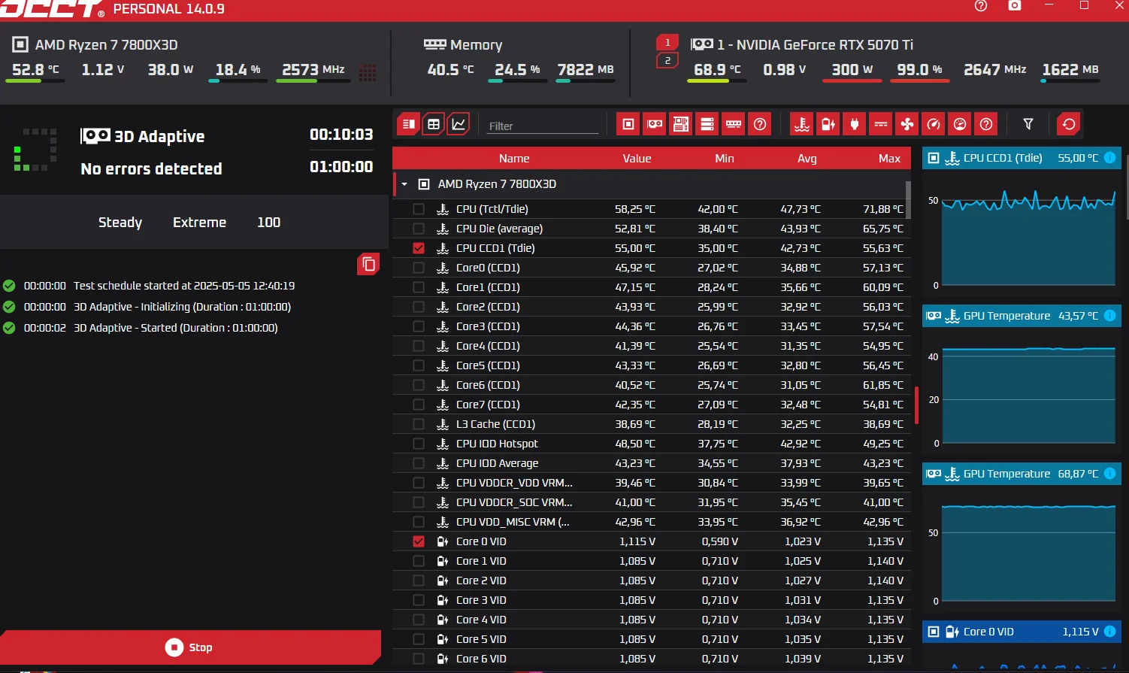This screenshot has width=1129, height=673.
Task: Switch to the table sensor view icon
Action: 434,124
